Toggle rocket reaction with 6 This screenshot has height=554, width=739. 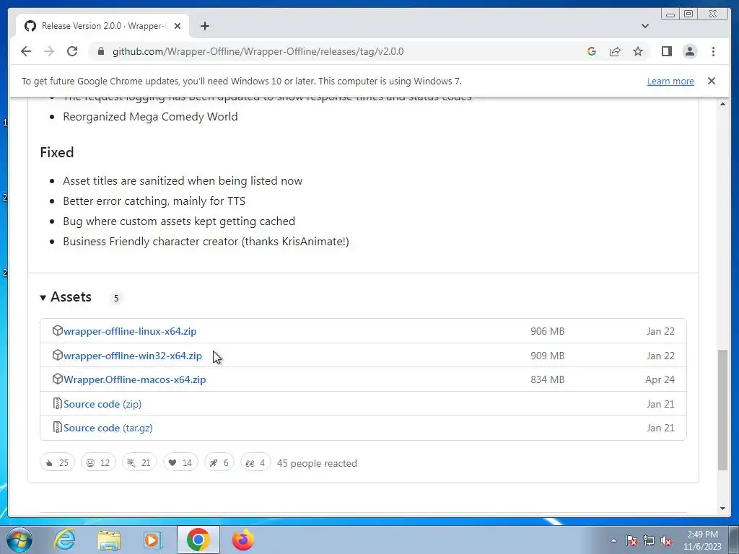[x=219, y=463]
